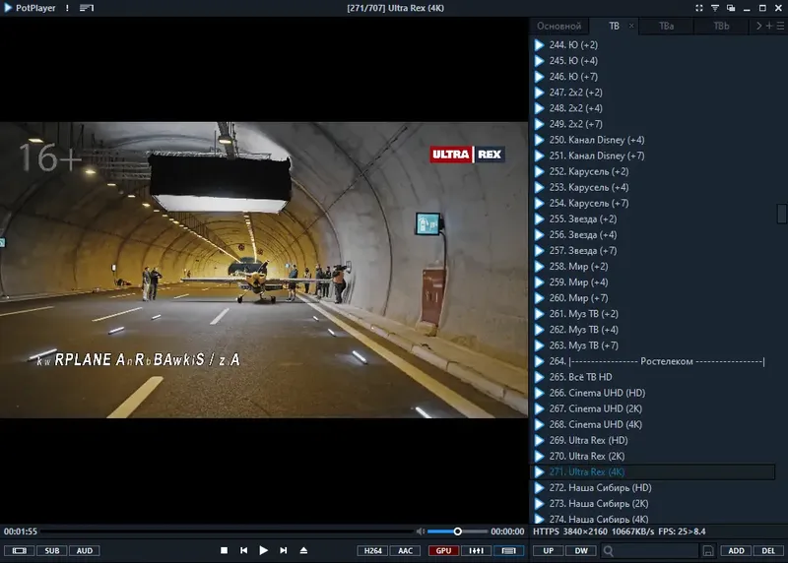
Task: Stop playback with the stop button
Action: (225, 550)
